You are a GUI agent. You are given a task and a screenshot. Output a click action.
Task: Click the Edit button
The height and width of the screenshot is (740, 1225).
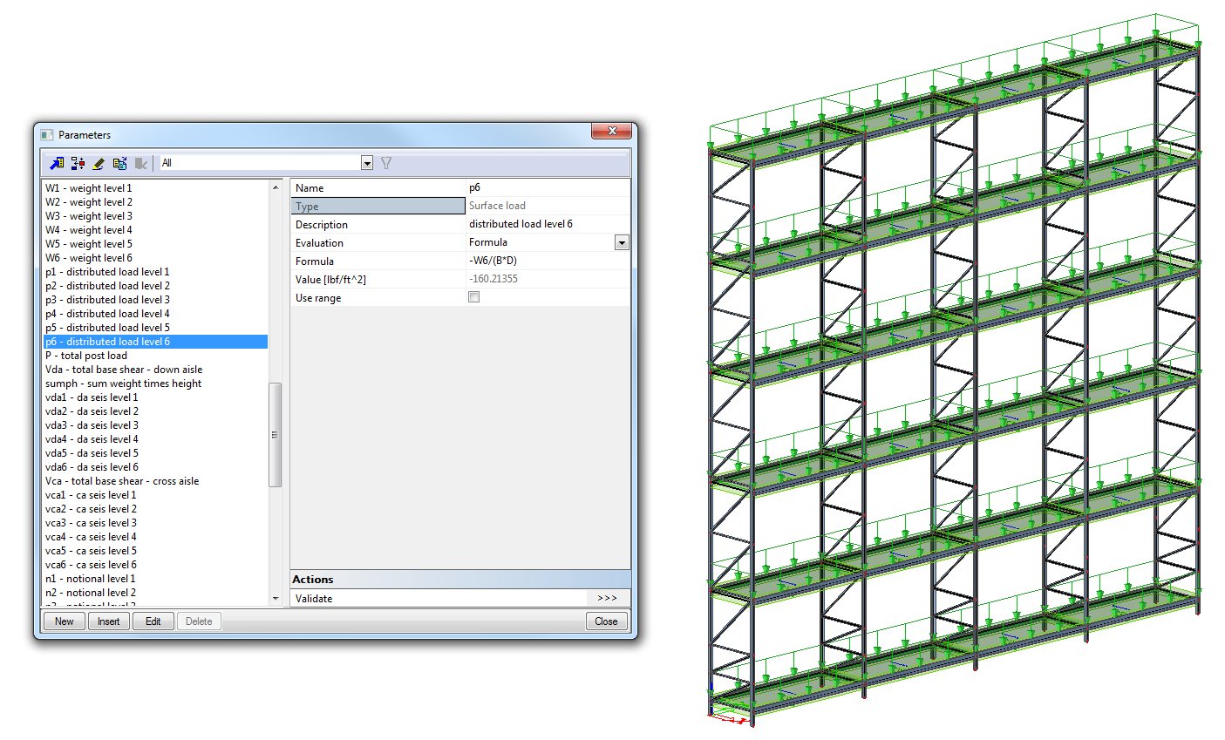[153, 621]
